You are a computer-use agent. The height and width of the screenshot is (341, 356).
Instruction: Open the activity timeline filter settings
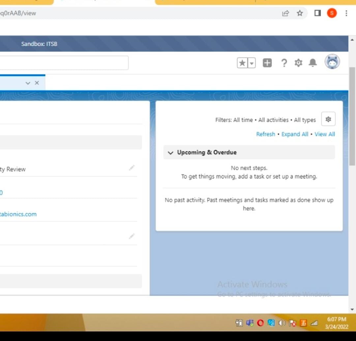point(328,119)
